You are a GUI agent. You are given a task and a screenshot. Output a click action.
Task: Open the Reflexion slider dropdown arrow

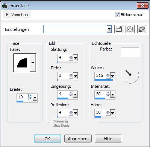75,113
